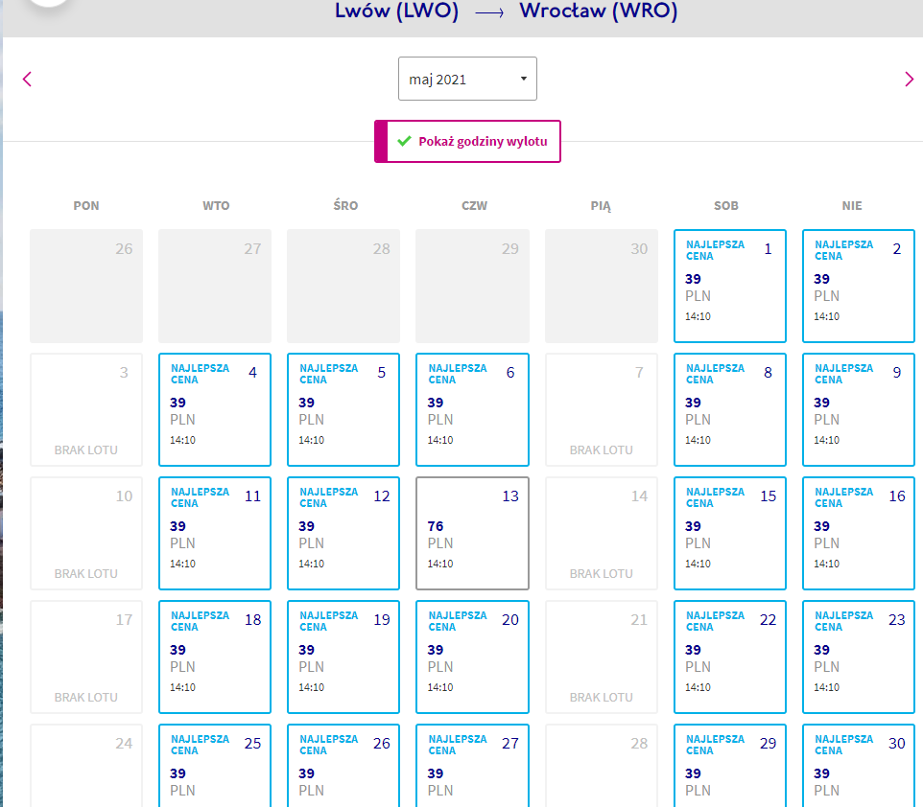This screenshot has height=807, width=923.
Task: Click the Lwów (LWO) route title
Action: (x=397, y=12)
